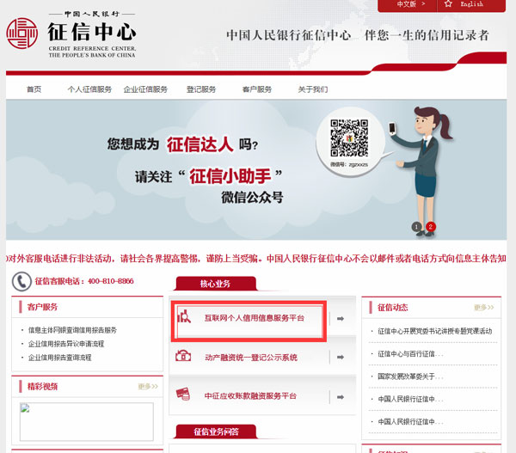
Task: Click the phone icon beside 征信客服电话
Action: click(x=21, y=281)
